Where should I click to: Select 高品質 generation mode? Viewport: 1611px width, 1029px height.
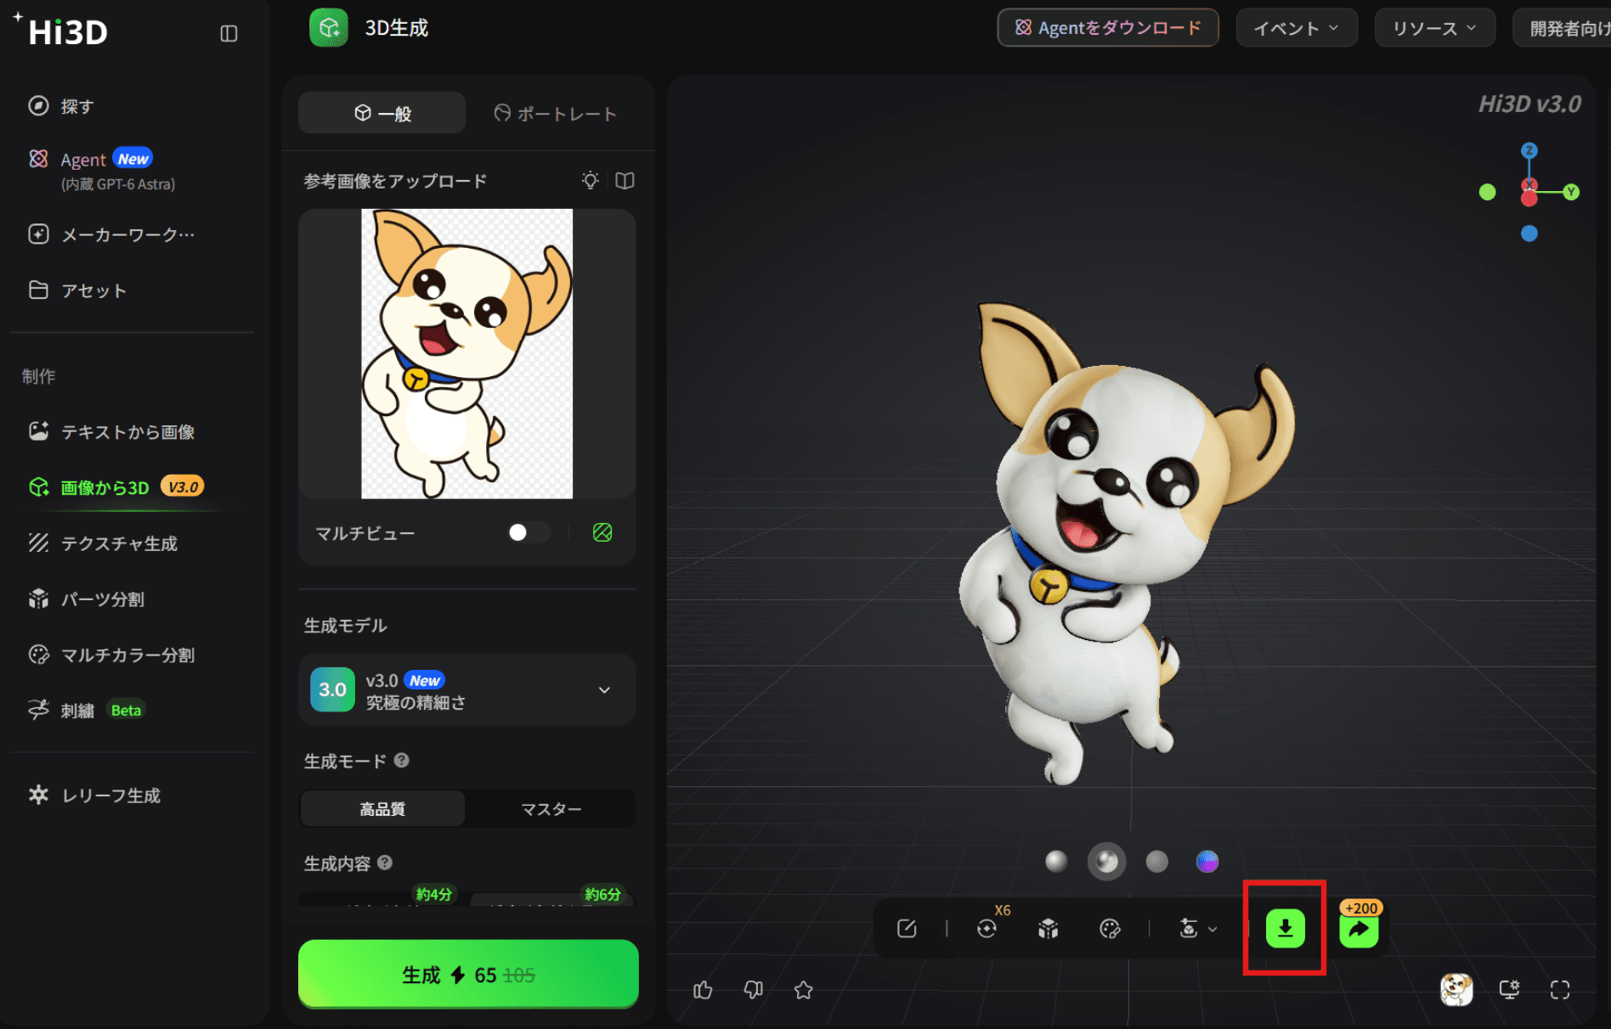tap(382, 809)
